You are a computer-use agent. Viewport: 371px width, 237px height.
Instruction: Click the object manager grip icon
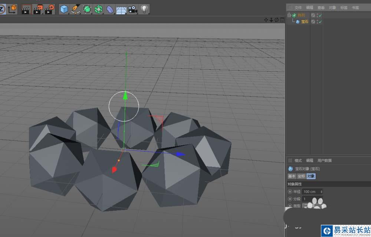pyautogui.click(x=290, y=7)
